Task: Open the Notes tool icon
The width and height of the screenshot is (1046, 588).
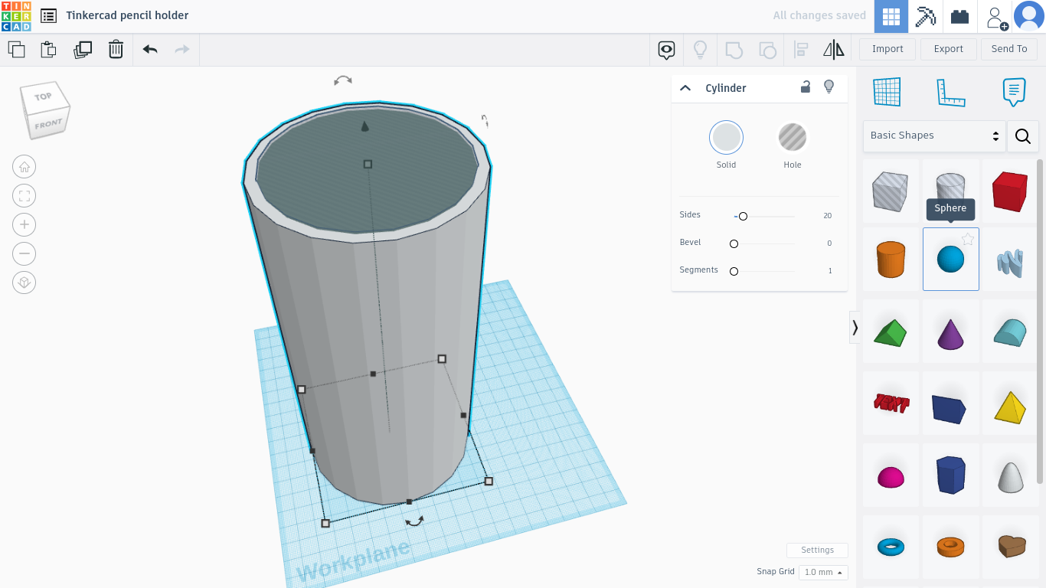Action: coord(1013,92)
